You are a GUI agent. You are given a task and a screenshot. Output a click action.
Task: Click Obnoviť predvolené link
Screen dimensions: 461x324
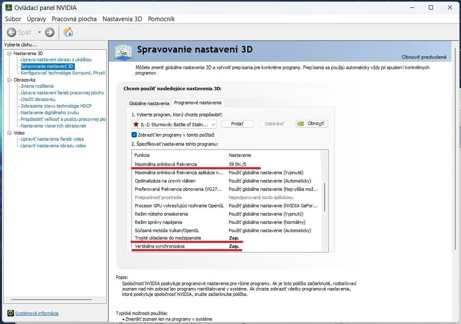click(424, 57)
